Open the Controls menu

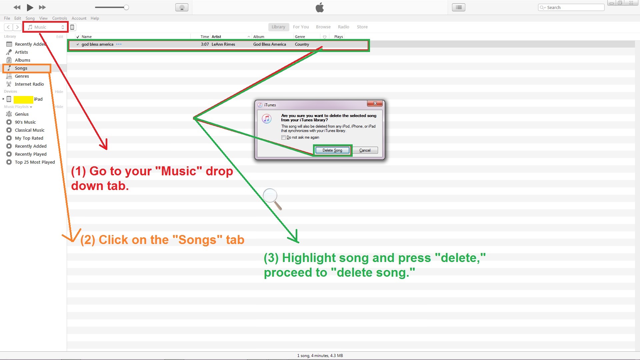tap(59, 18)
